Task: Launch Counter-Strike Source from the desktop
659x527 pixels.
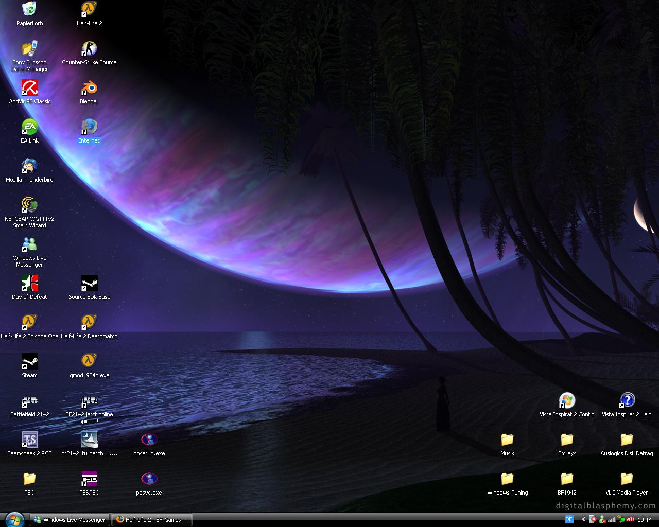Action: (89, 49)
